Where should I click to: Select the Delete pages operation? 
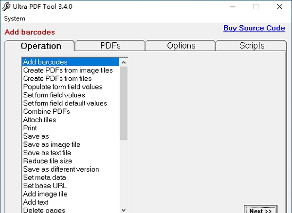coord(71,210)
